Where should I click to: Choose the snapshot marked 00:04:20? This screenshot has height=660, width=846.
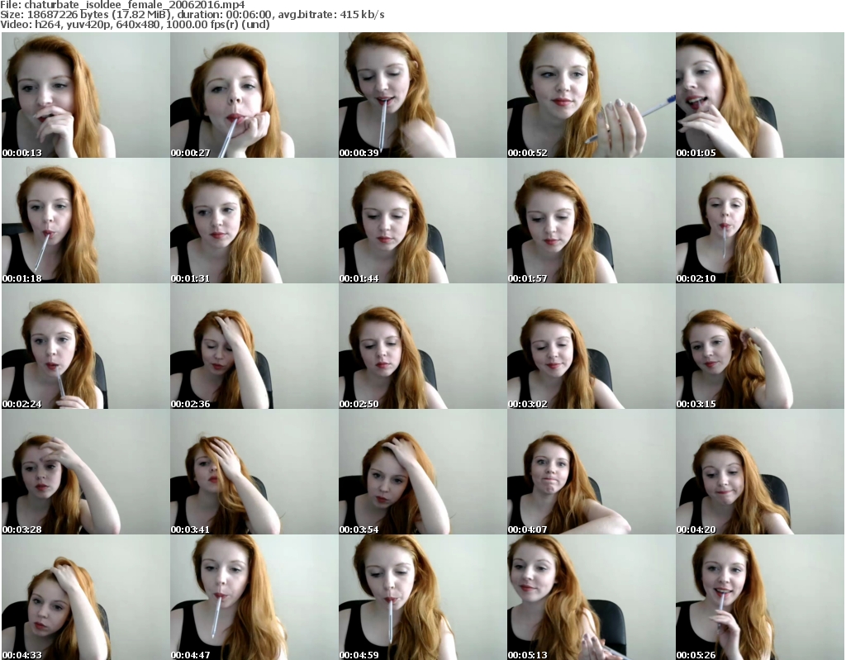coord(760,472)
